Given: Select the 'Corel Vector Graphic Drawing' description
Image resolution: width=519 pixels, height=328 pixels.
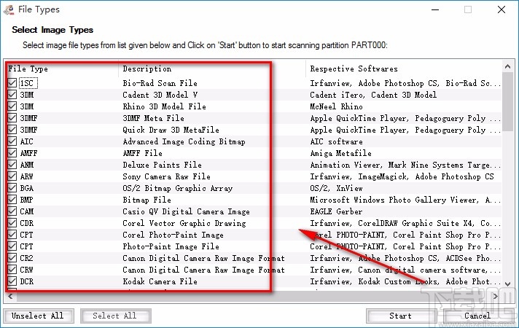Looking at the screenshot, I should pos(184,223).
